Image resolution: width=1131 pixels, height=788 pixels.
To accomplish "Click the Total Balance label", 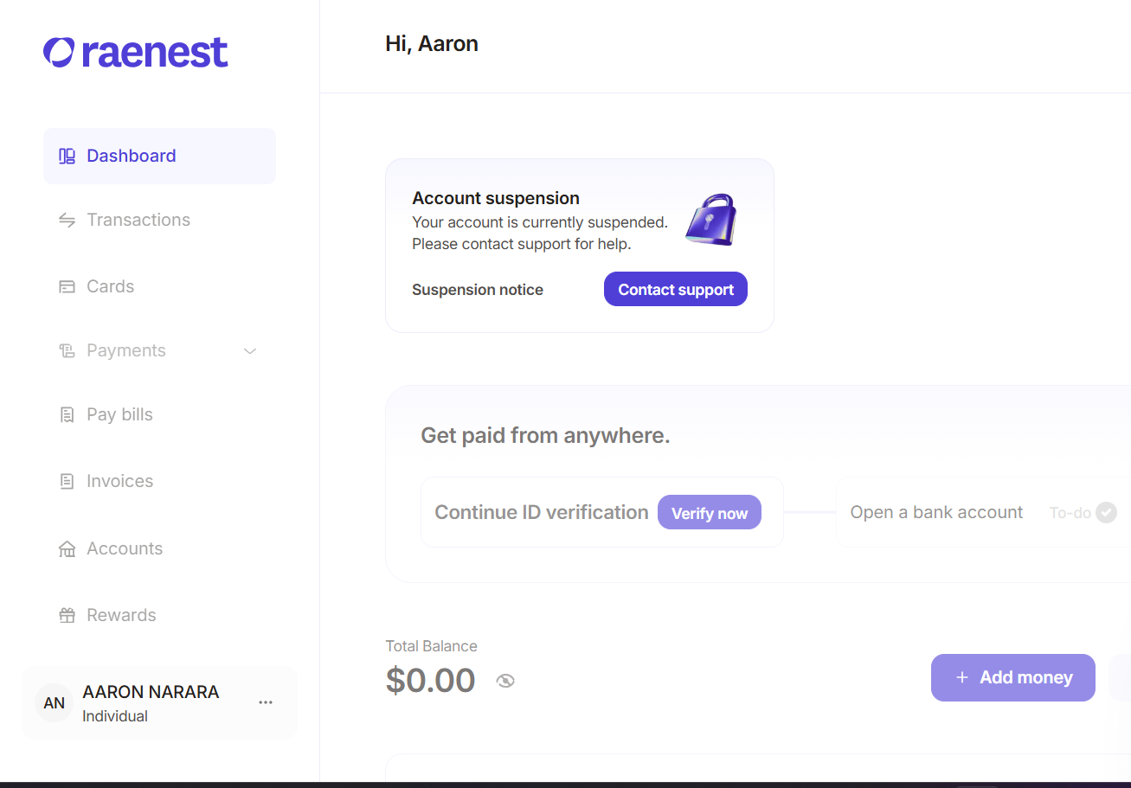I will tap(431, 646).
